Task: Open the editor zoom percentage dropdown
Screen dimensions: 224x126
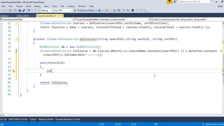Action: [5, 115]
